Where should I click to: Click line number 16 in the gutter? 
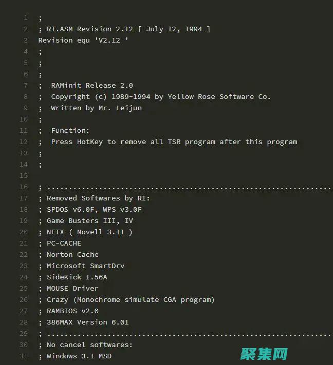(24, 187)
